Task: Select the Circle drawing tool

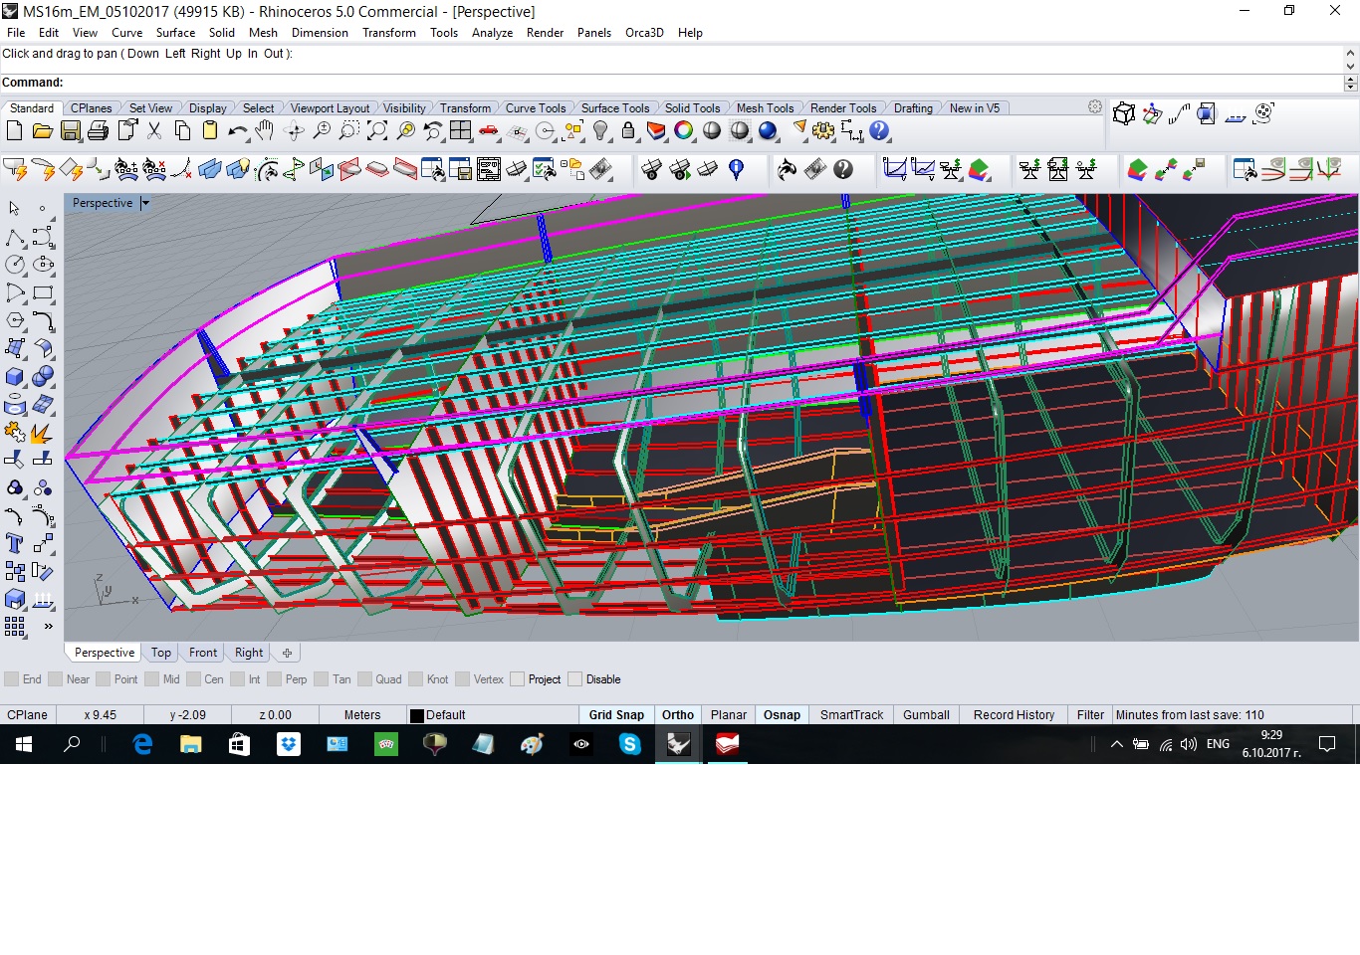Action: 15,265
